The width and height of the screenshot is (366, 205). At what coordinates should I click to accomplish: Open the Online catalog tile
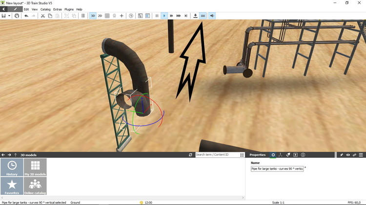pos(35,186)
